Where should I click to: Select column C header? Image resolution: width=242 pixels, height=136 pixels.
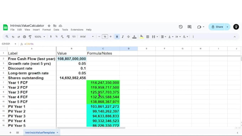(103, 49)
